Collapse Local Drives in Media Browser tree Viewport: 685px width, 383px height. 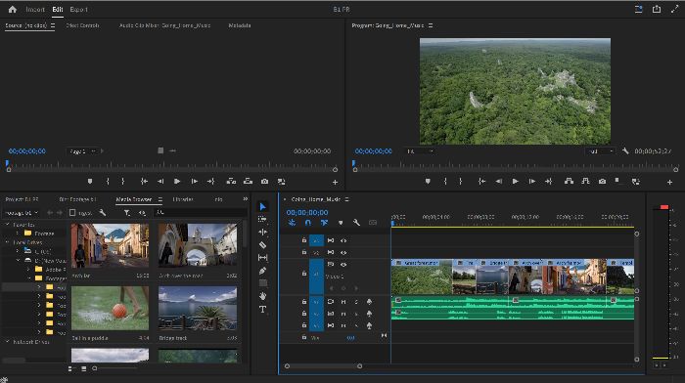click(x=8, y=241)
